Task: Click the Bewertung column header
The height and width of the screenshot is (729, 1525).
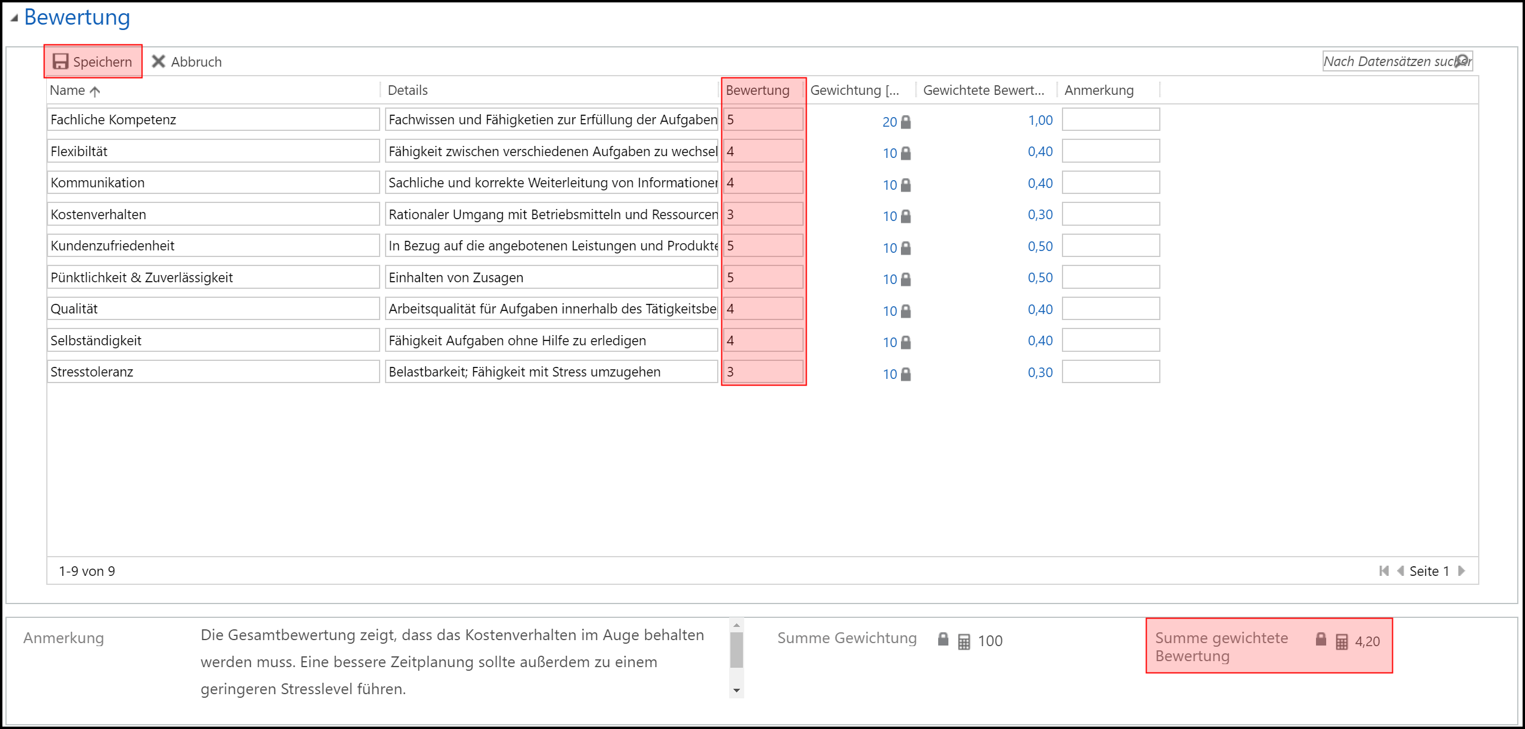Action: pyautogui.click(x=757, y=90)
